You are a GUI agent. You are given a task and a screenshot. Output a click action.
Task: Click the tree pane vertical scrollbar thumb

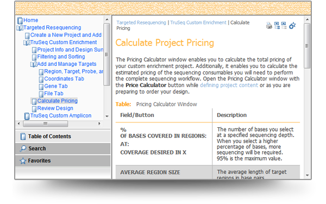pos(107,54)
